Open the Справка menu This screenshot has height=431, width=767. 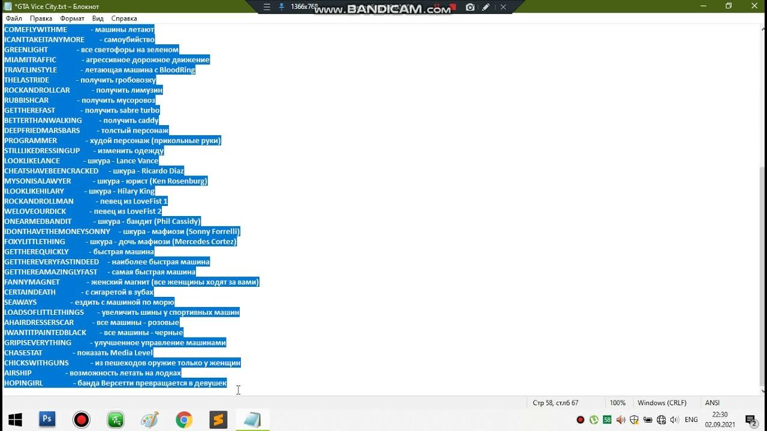coord(124,19)
